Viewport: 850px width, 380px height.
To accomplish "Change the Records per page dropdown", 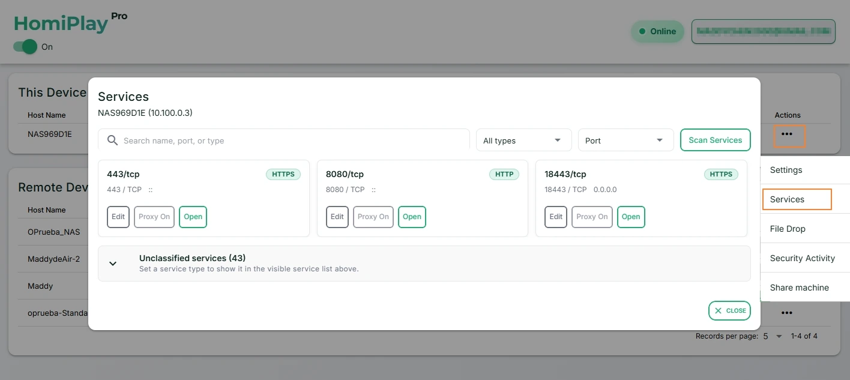I will 773,336.
